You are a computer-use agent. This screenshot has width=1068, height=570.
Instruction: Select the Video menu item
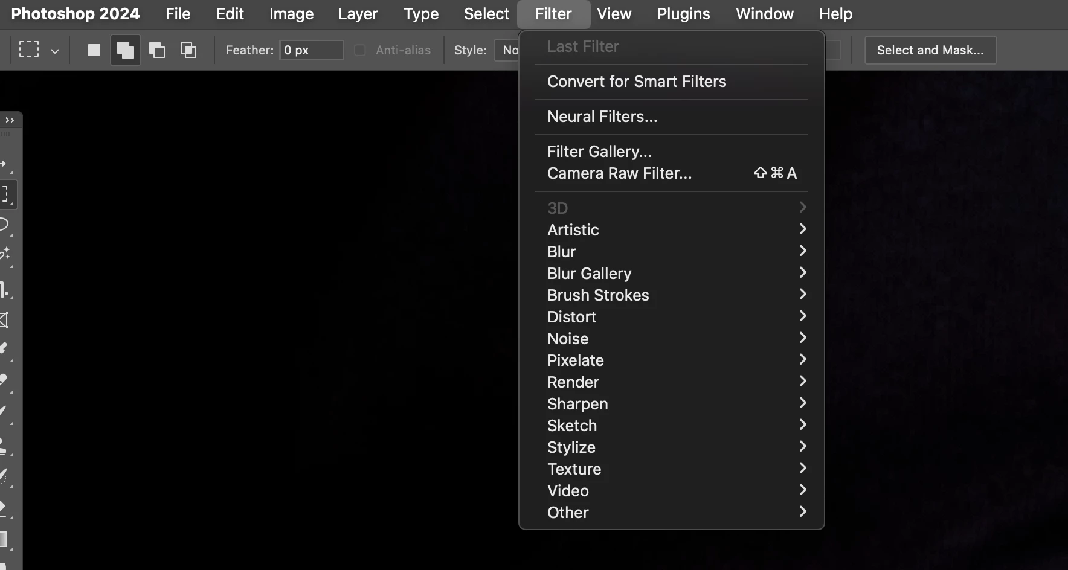672,491
